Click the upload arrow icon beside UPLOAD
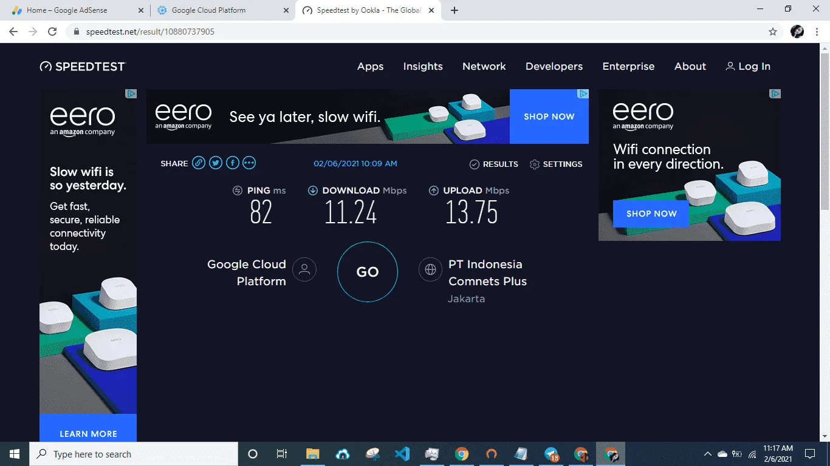 (434, 191)
